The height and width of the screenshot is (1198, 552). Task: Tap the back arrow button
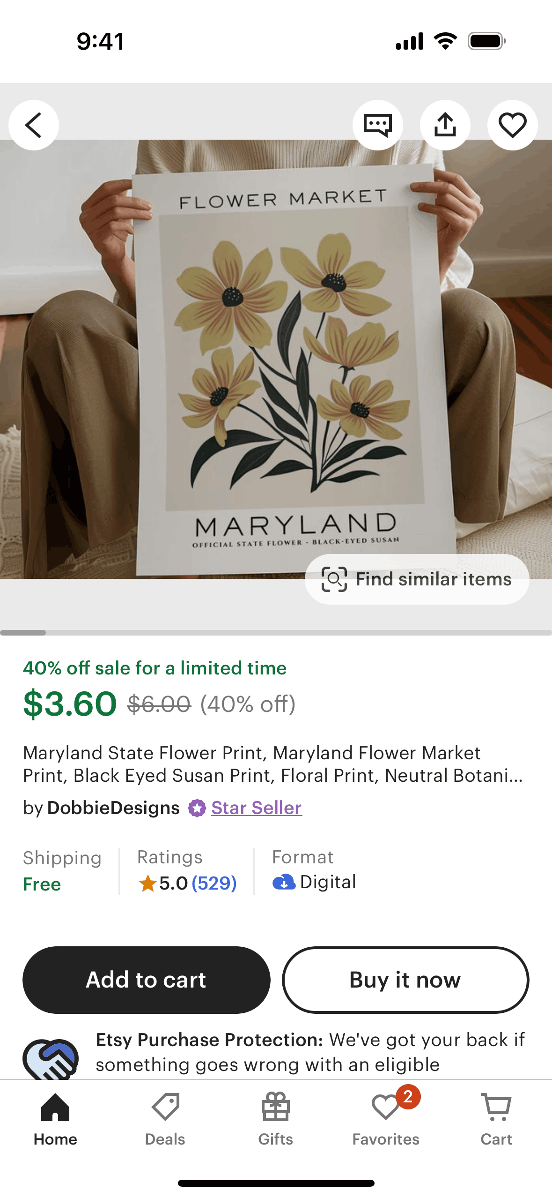(x=34, y=125)
